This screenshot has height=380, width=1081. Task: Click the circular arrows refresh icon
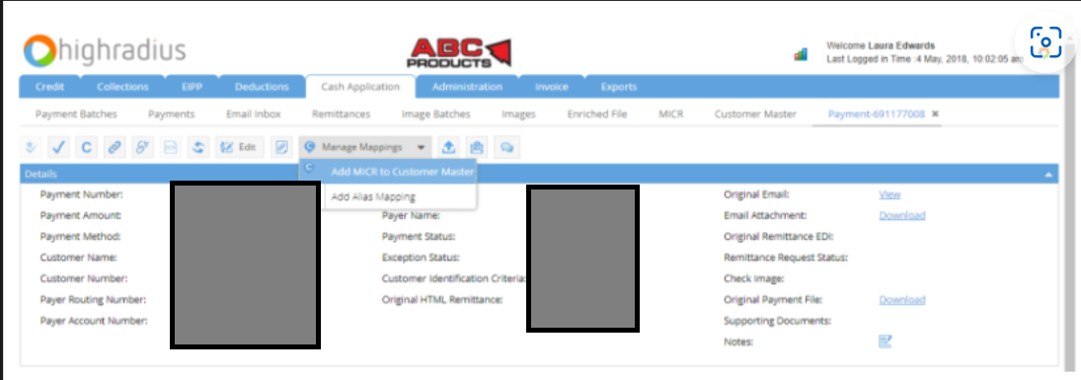(x=197, y=147)
